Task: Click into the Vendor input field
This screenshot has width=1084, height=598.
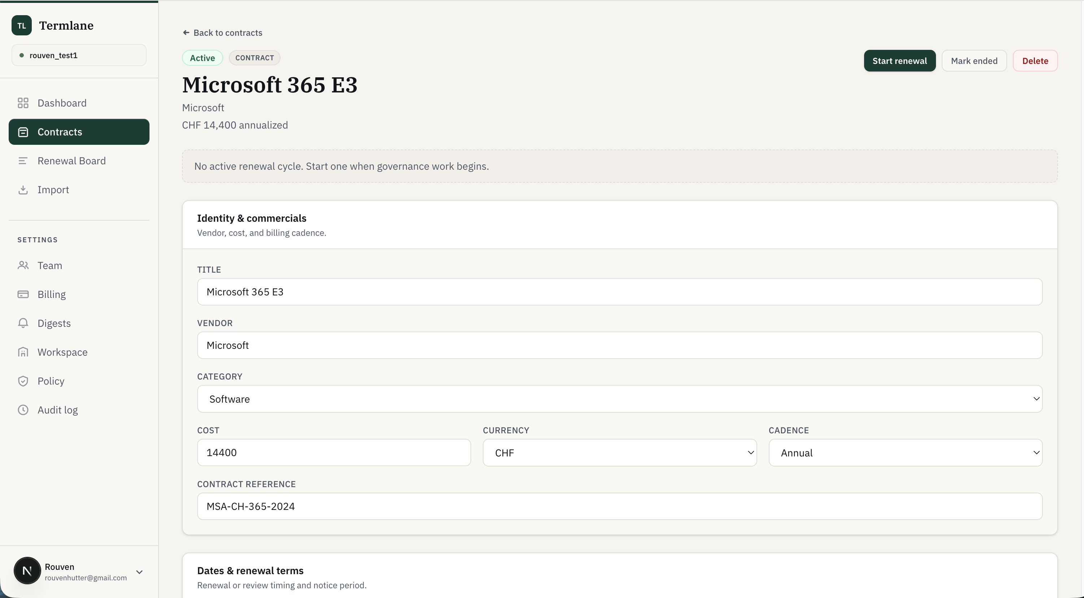Action: [619, 345]
